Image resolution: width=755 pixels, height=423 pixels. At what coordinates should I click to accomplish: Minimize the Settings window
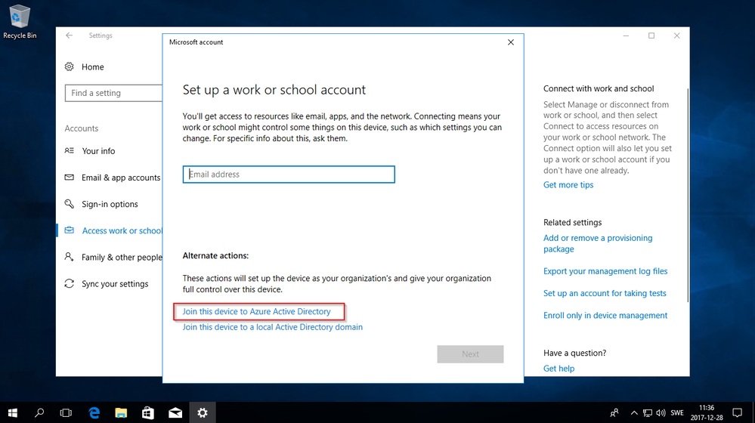point(626,36)
